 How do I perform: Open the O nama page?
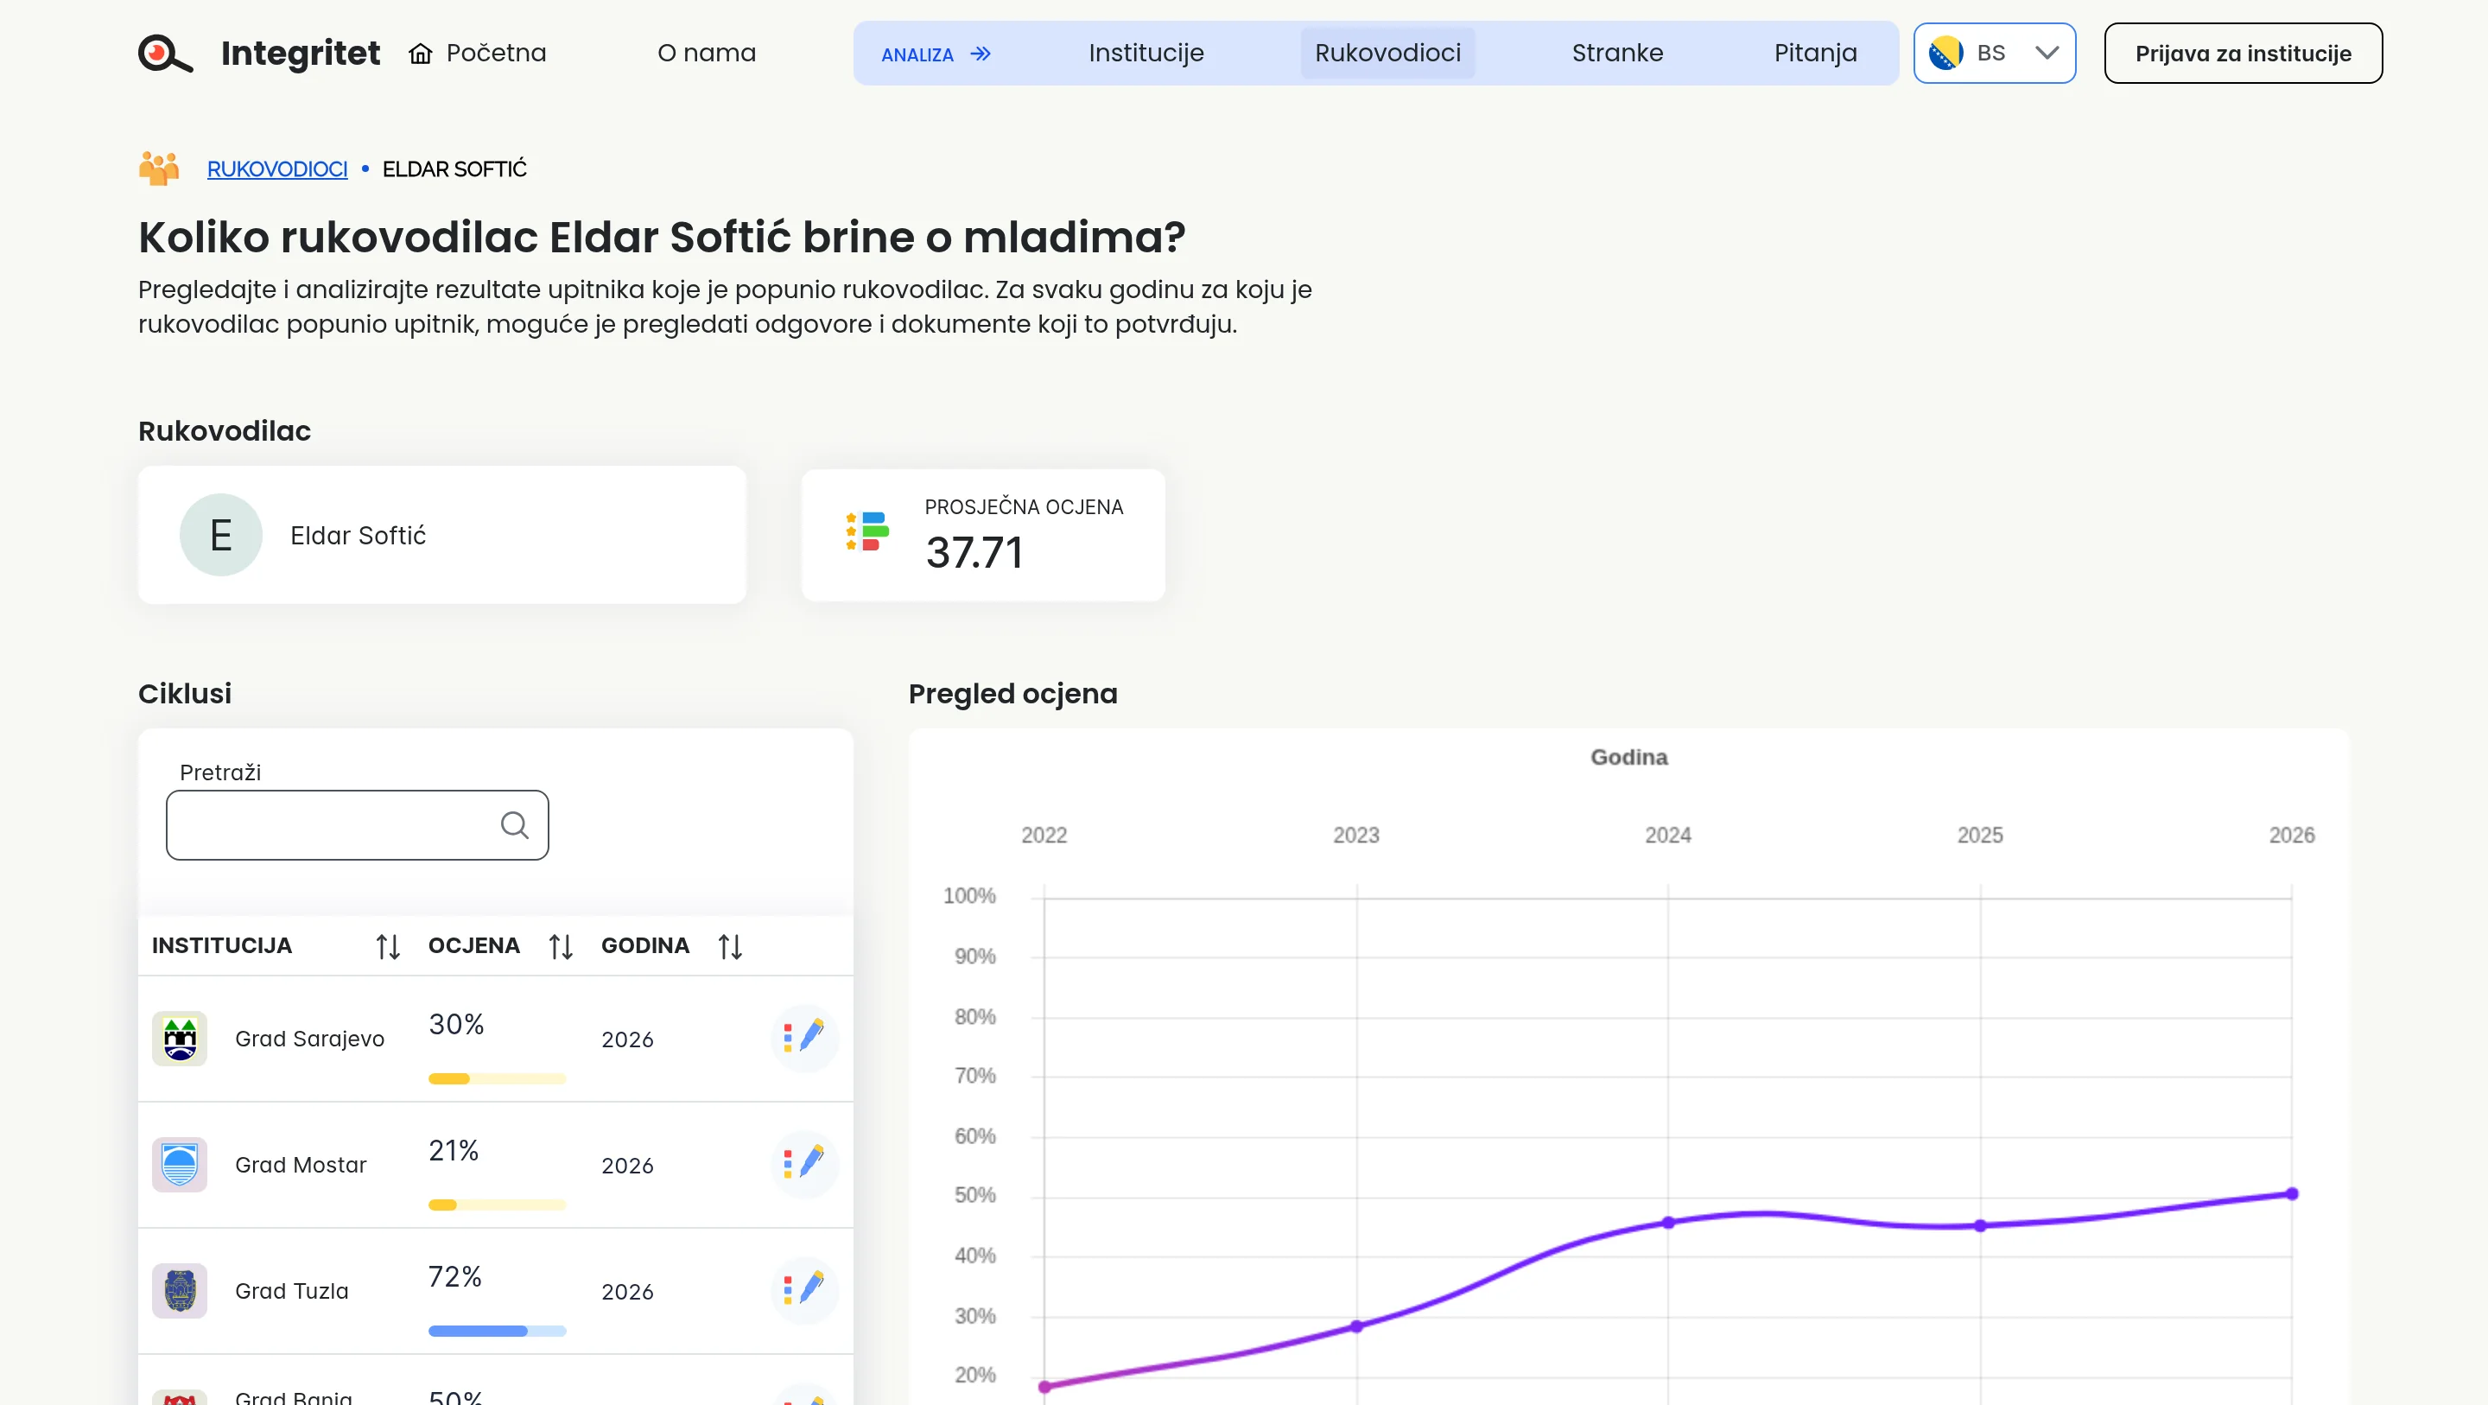coord(707,54)
